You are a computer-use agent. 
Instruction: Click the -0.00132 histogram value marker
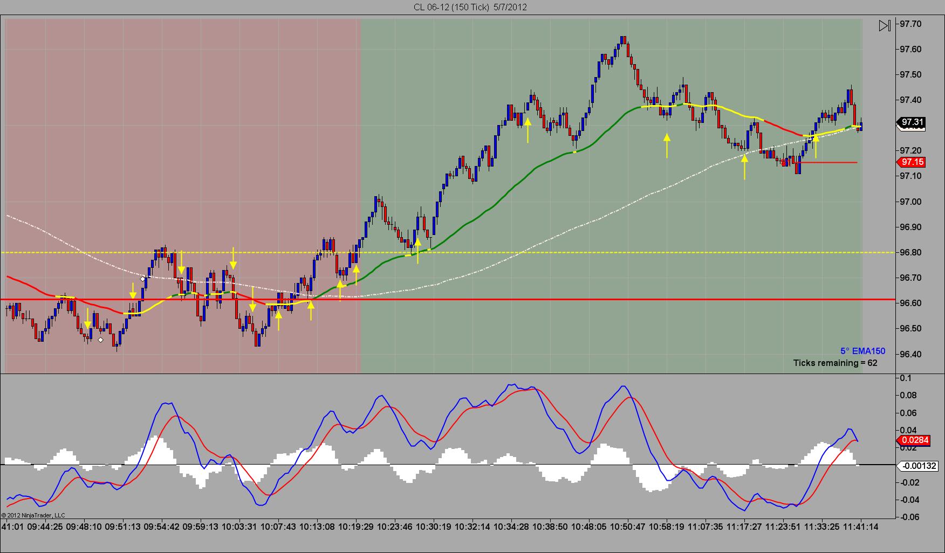[x=917, y=466]
